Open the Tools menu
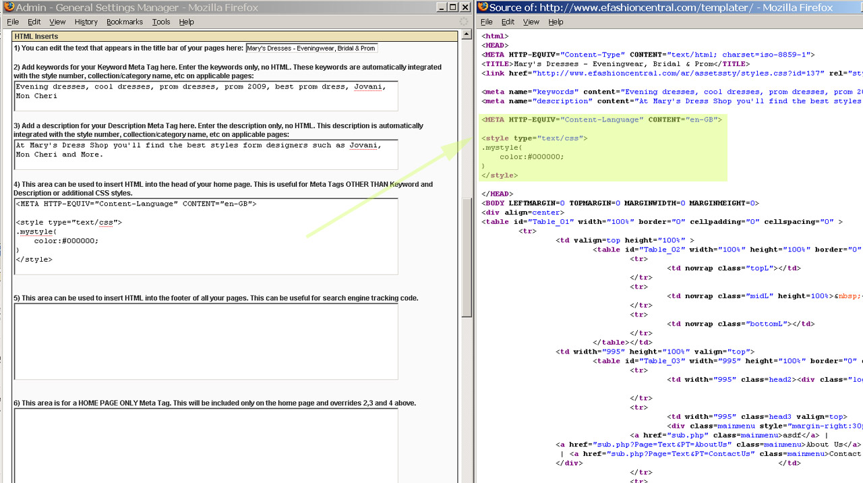Screen dimensions: 863x483 161,22
